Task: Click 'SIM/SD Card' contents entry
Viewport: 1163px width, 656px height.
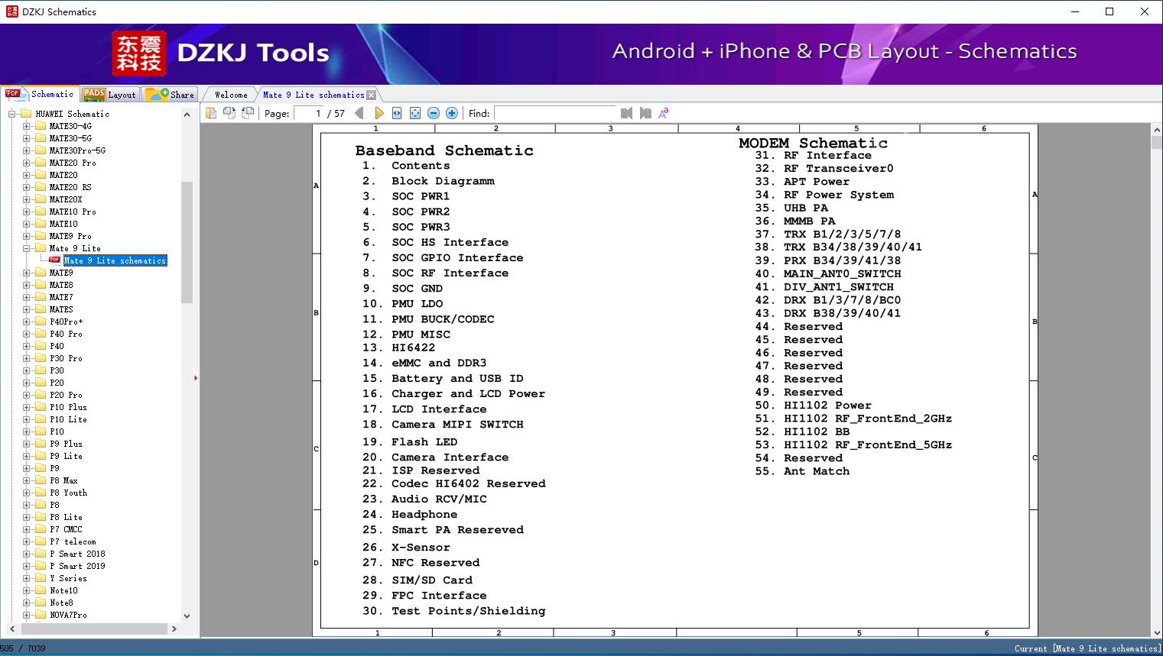Action: (417, 580)
